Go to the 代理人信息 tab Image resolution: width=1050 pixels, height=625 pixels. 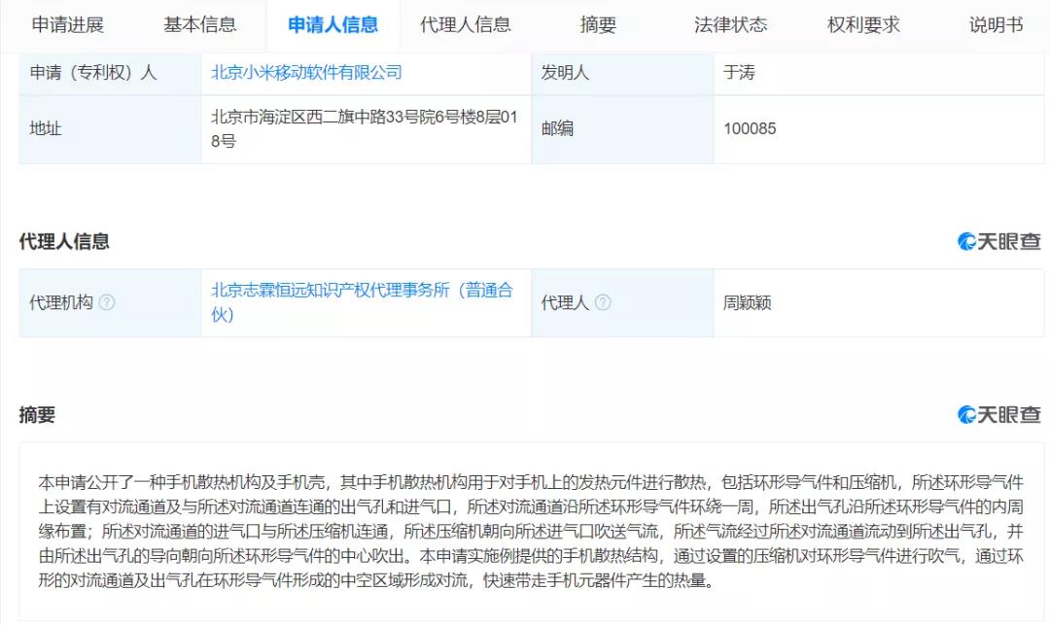tap(466, 25)
